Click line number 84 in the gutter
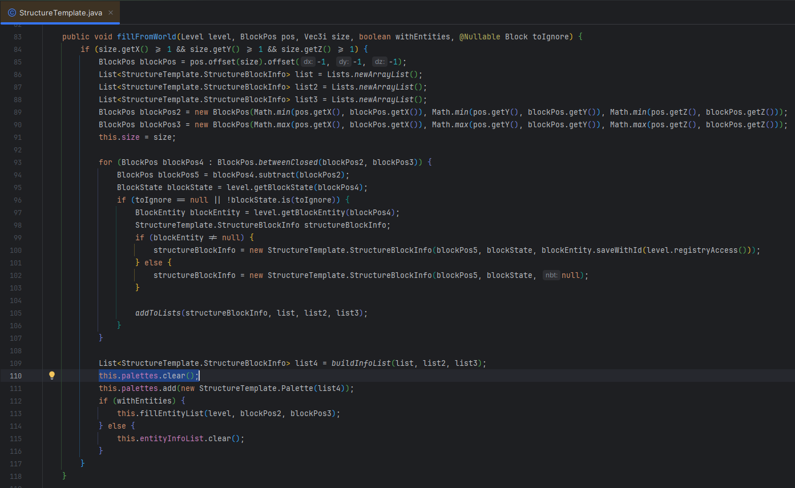 (x=17, y=49)
